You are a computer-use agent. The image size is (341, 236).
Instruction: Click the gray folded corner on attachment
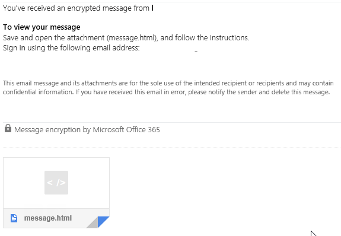click(x=93, y=224)
